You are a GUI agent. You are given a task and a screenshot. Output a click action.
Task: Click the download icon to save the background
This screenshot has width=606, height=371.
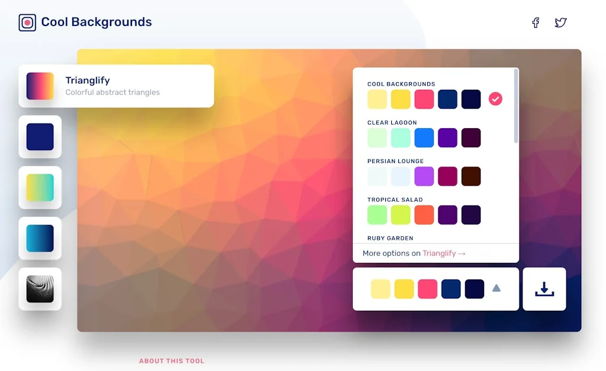[x=544, y=289]
